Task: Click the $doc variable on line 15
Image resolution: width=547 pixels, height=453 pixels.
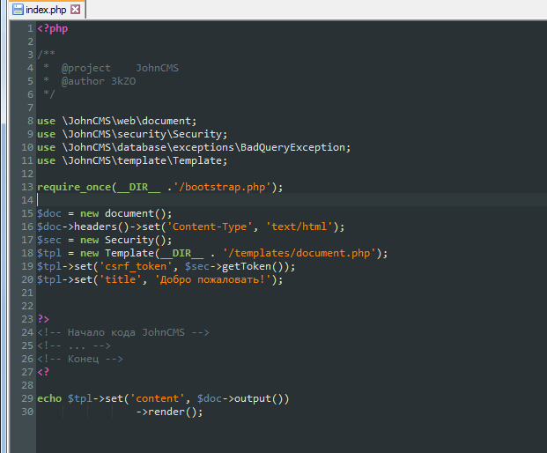Action: 49,213
